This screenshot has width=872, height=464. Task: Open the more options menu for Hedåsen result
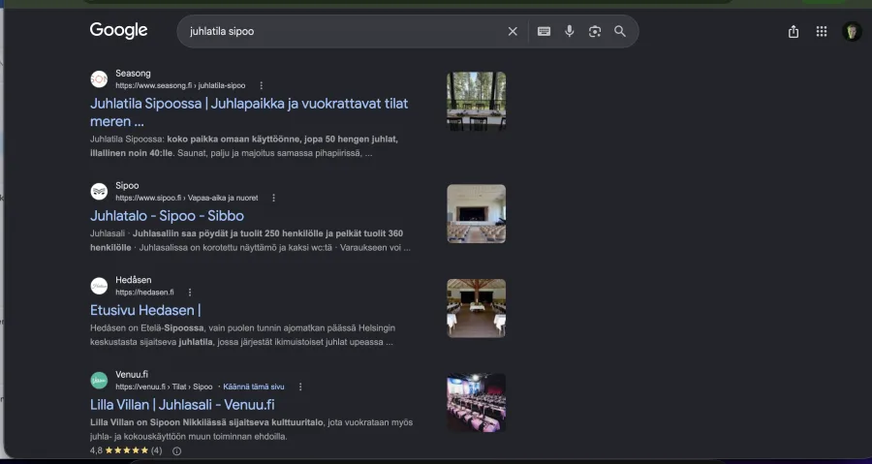tap(190, 293)
